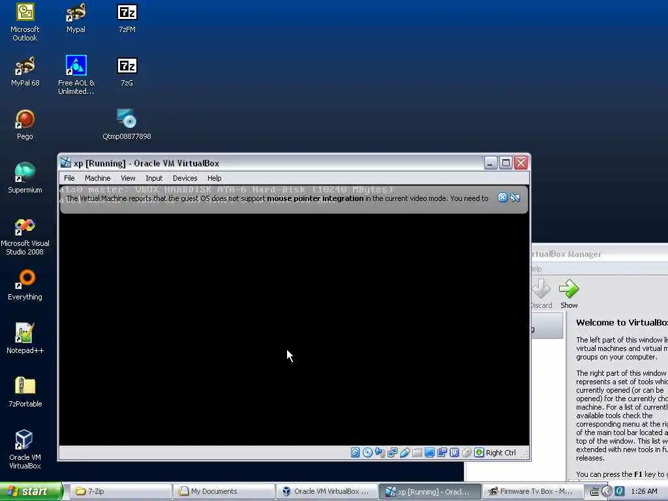The image size is (668, 501).
Task: Select the 7zFM desktop icon
Action: point(127,18)
